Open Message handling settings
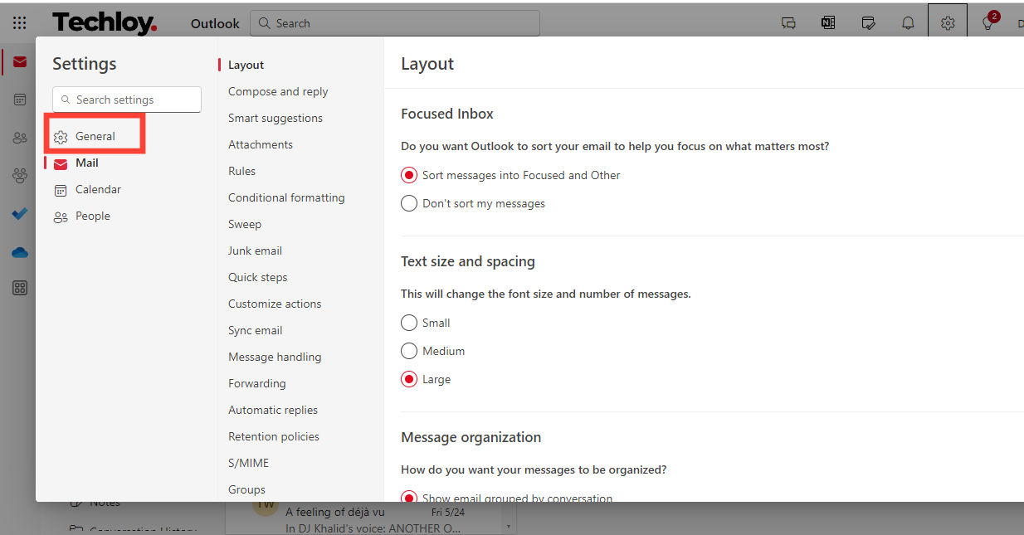 275,357
